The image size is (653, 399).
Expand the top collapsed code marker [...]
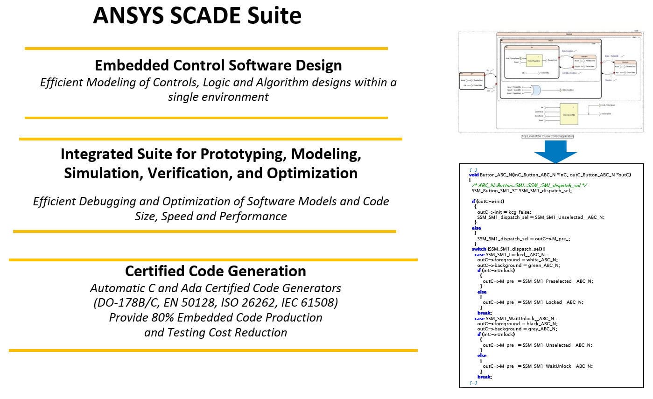(x=473, y=170)
